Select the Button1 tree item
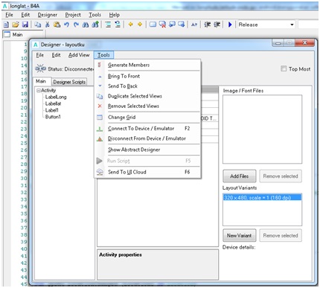320x288 pixels. click(x=53, y=117)
